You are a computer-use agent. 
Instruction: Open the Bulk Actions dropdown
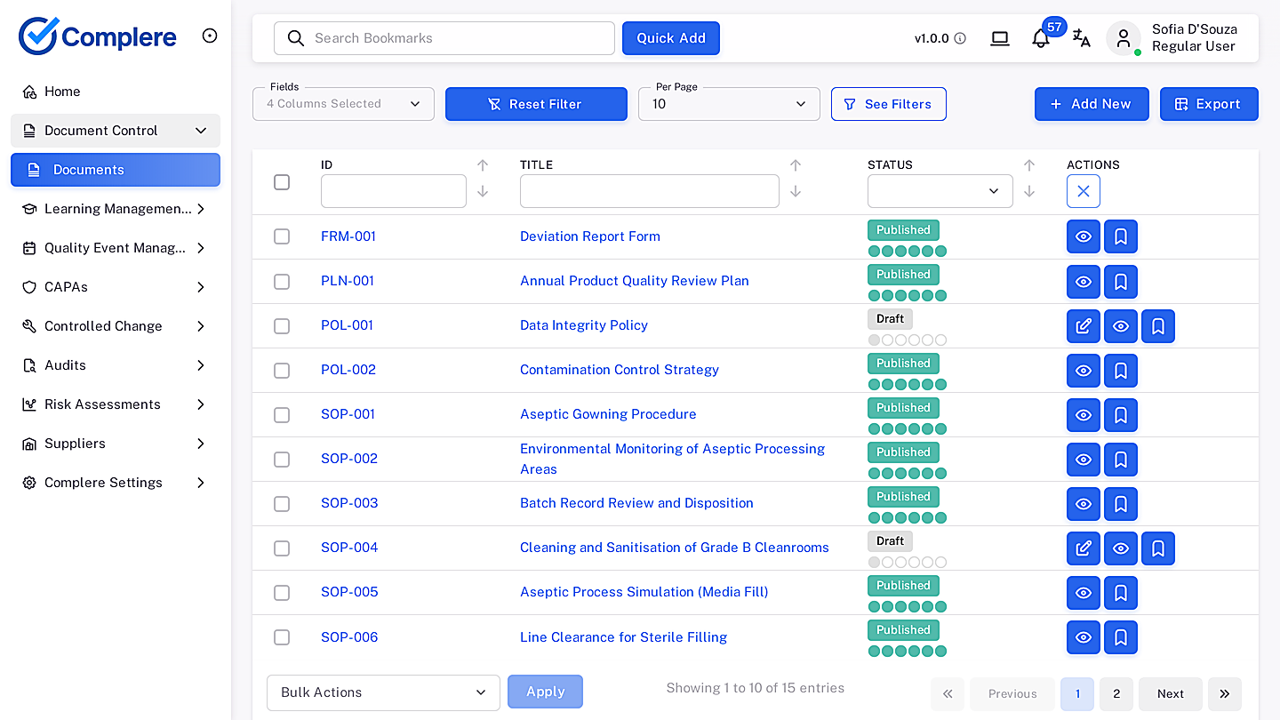[383, 692]
